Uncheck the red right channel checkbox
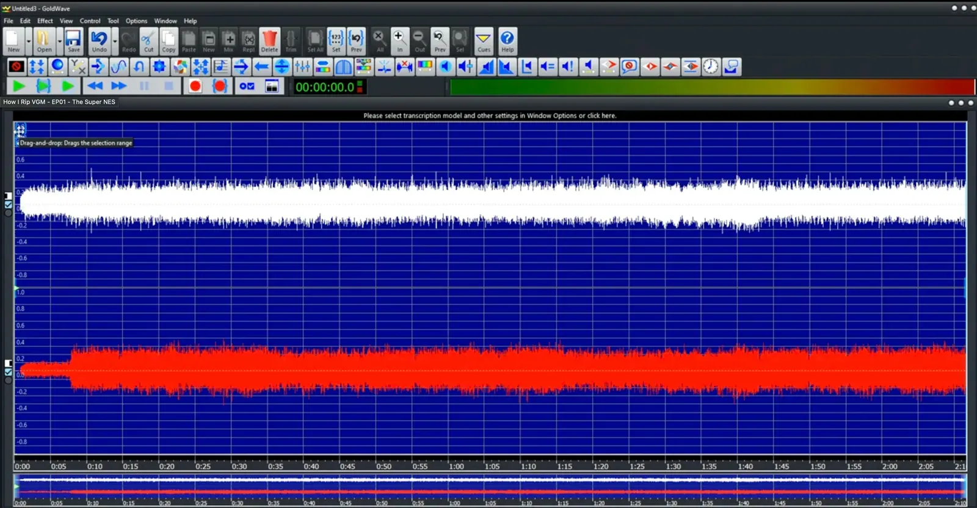The image size is (977, 508). 9,372
